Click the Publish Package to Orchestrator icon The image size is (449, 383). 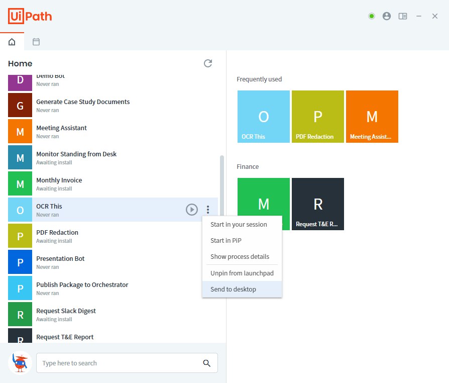[20, 288]
